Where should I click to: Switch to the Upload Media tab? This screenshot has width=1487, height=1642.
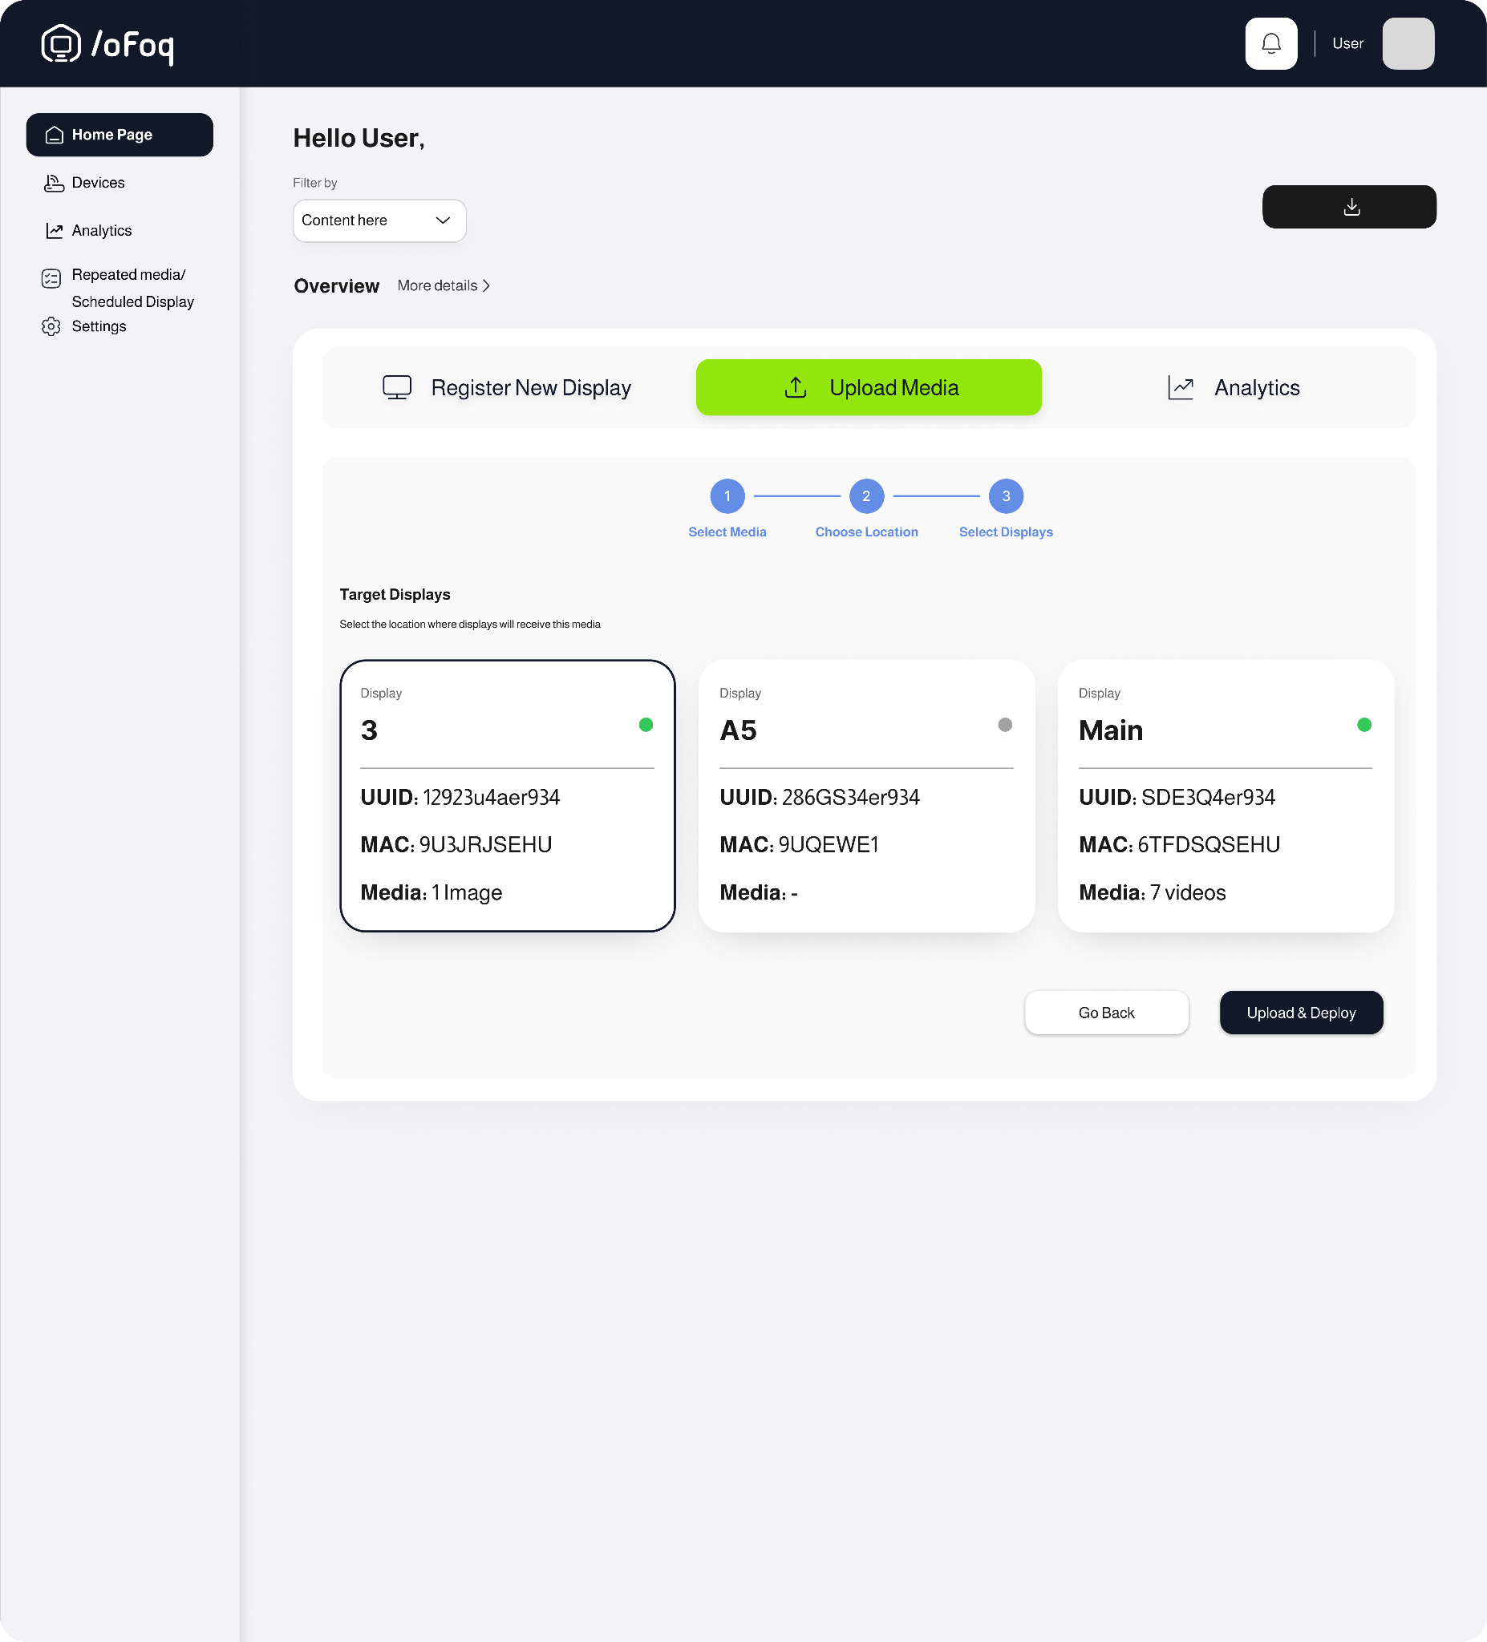pyautogui.click(x=868, y=388)
